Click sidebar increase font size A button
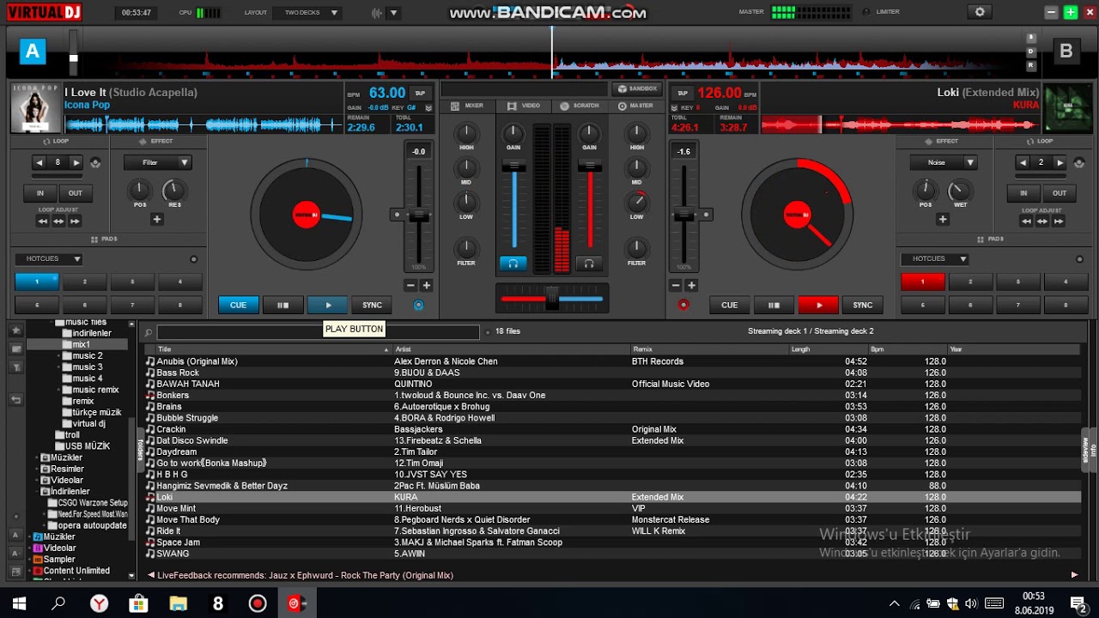This screenshot has width=1099, height=618. click(x=16, y=535)
